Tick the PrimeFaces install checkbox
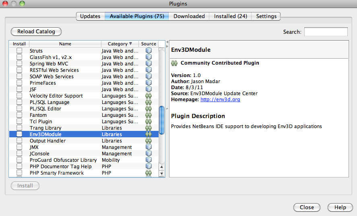 [19, 83]
